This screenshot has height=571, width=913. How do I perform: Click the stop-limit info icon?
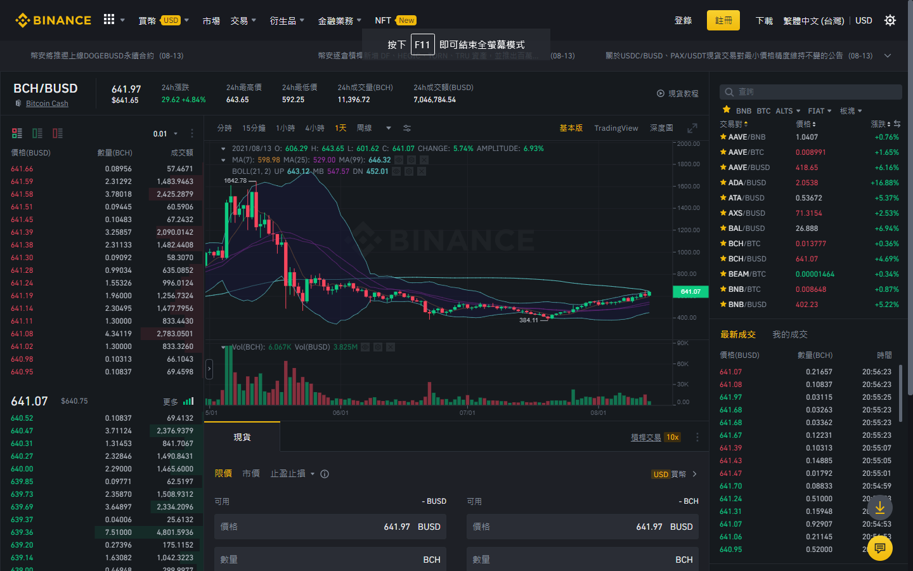(325, 474)
